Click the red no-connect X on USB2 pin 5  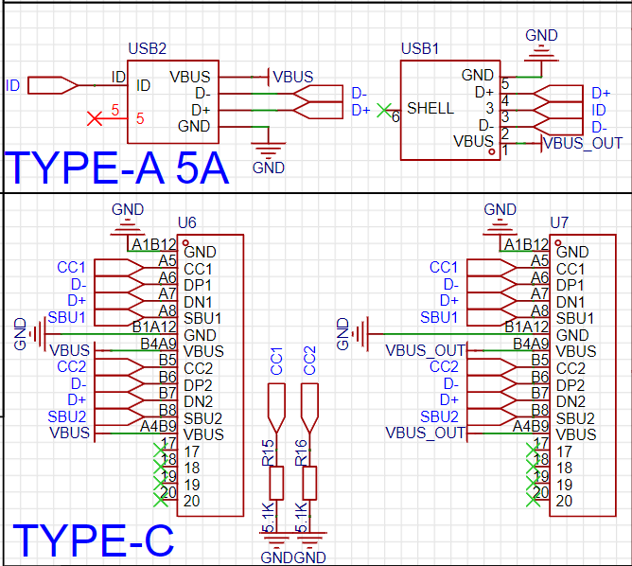tap(95, 118)
